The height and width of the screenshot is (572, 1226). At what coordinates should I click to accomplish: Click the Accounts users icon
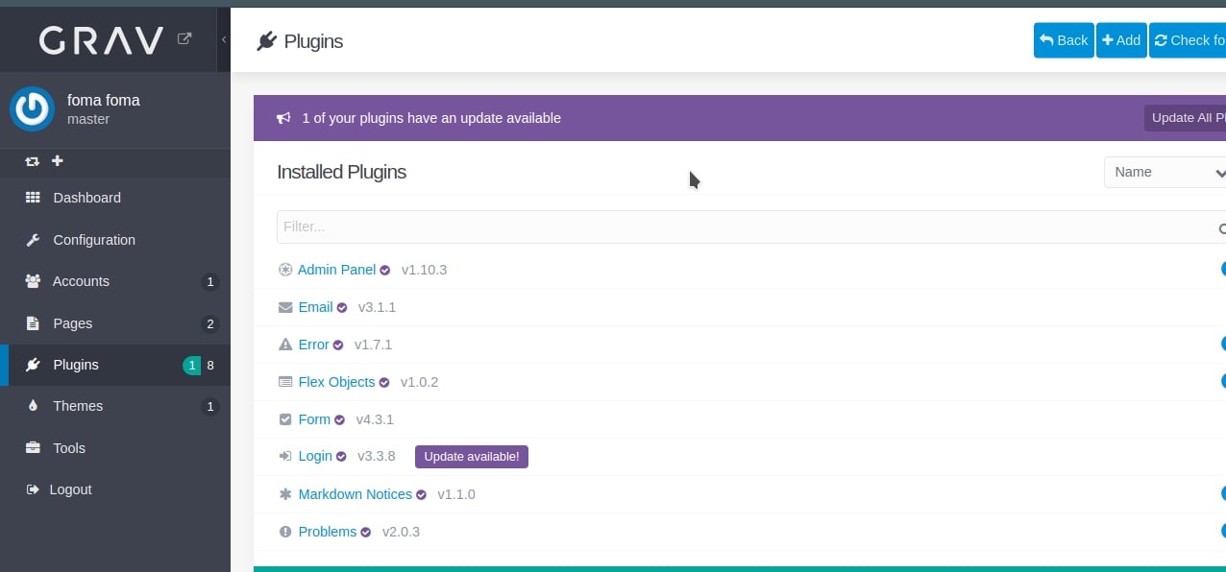(33, 281)
